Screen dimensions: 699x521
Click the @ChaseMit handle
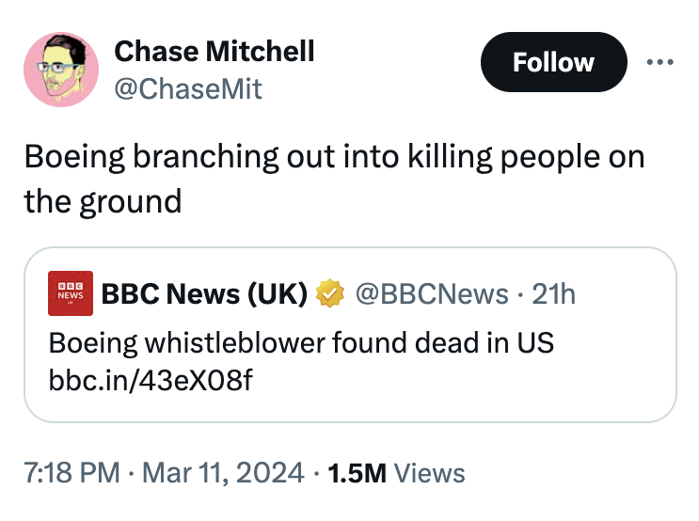[188, 89]
